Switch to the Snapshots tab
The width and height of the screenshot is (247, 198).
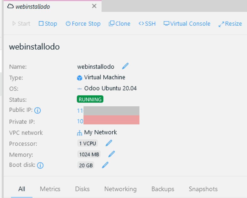click(203, 189)
